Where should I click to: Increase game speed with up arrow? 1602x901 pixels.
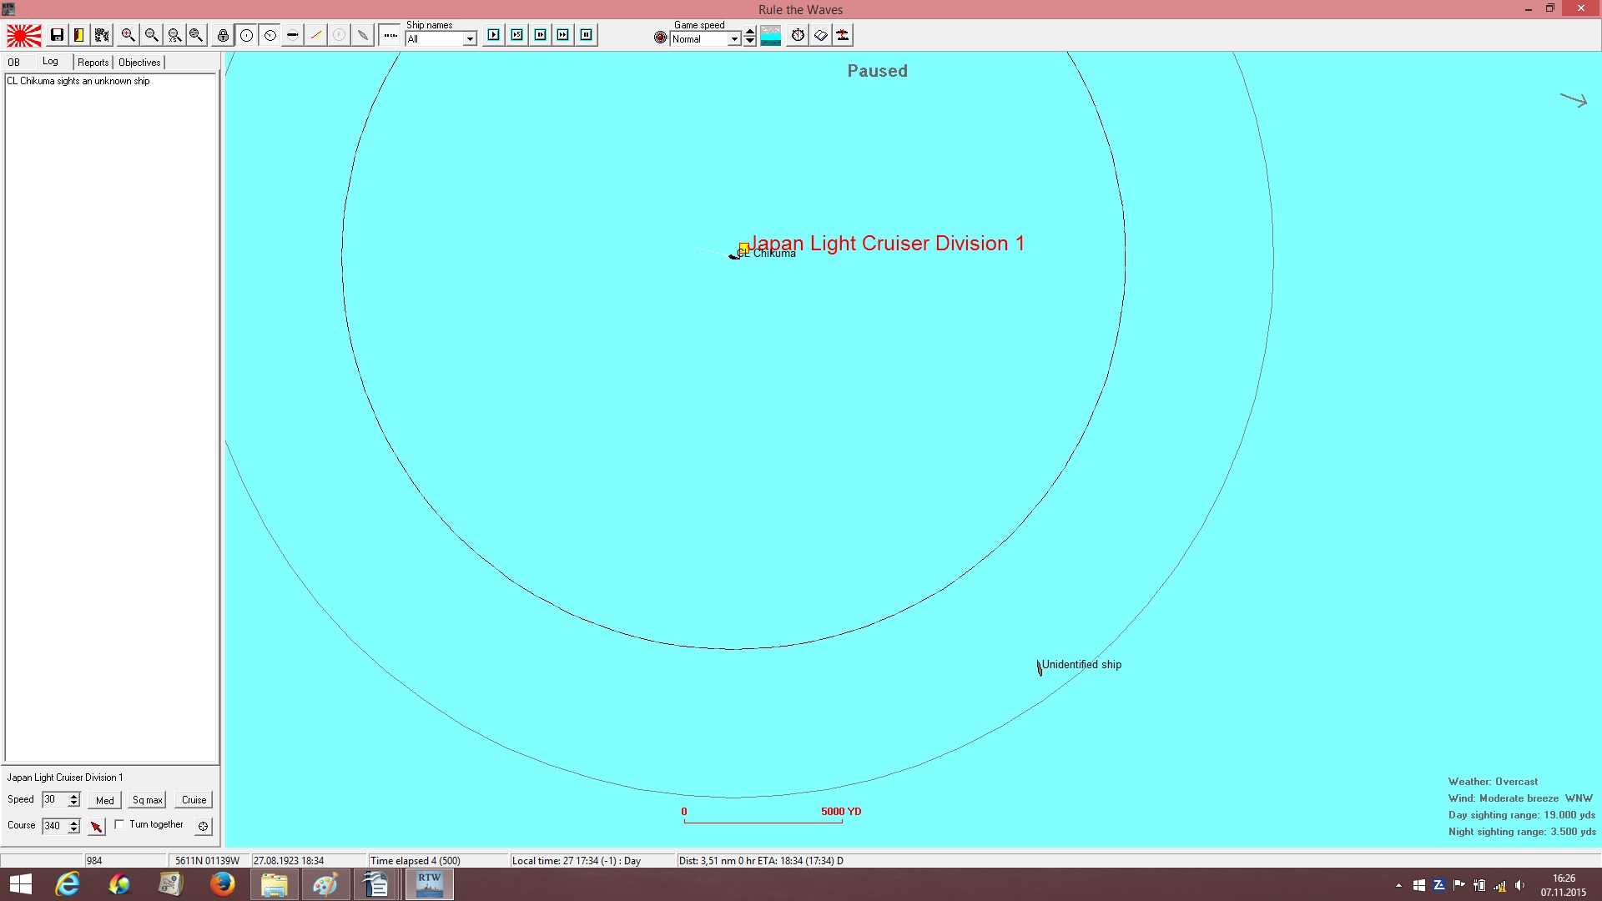click(x=750, y=33)
